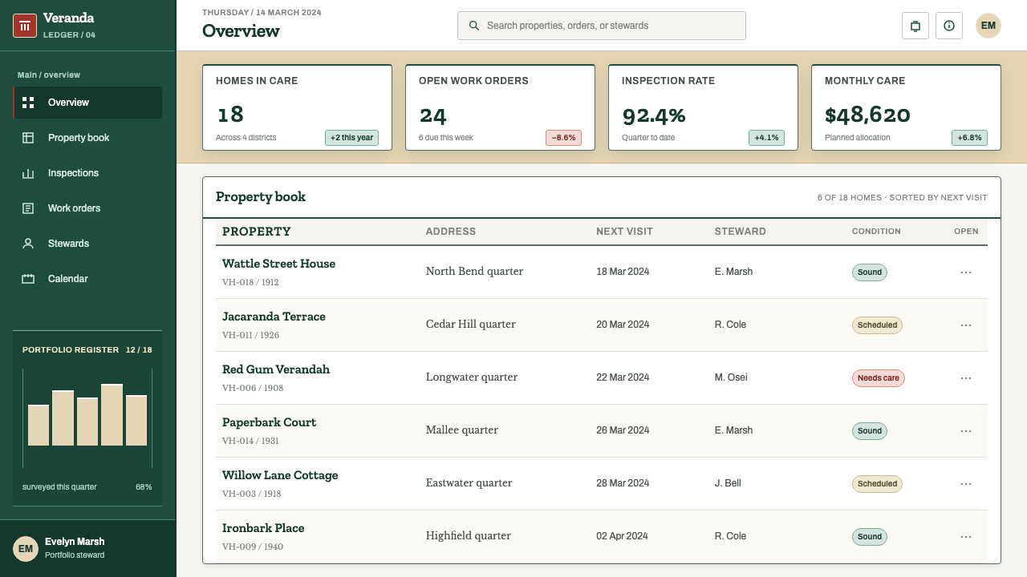This screenshot has width=1027, height=577.
Task: Select the Red Gum Verandah property name
Action: 276,369
